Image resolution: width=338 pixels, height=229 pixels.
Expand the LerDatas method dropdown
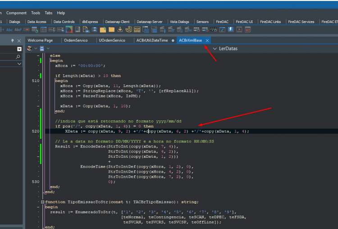[215, 49]
